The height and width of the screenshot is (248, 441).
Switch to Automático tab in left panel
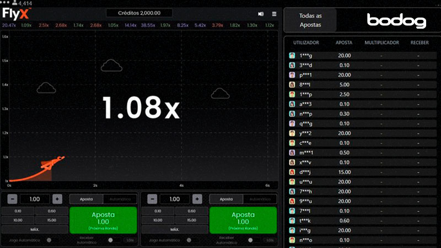tap(121, 199)
